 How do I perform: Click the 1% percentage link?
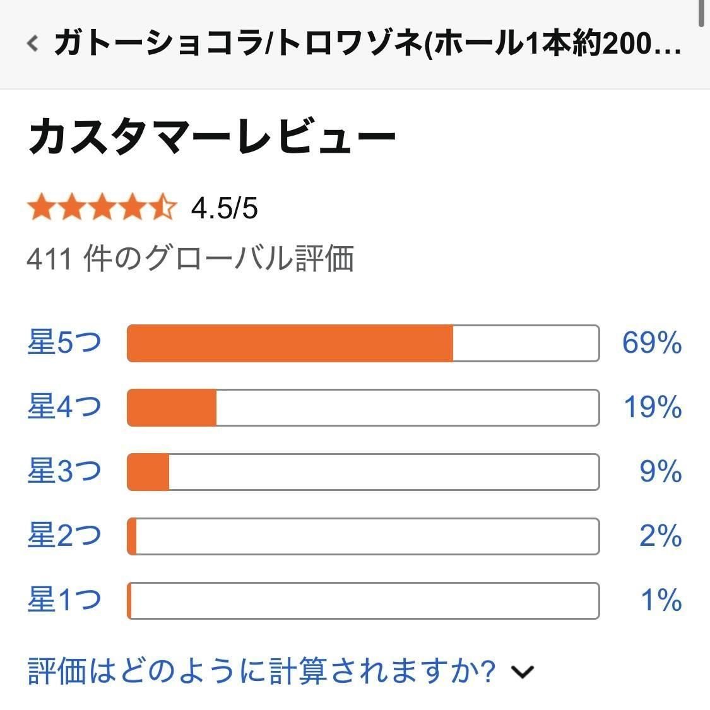point(661,601)
